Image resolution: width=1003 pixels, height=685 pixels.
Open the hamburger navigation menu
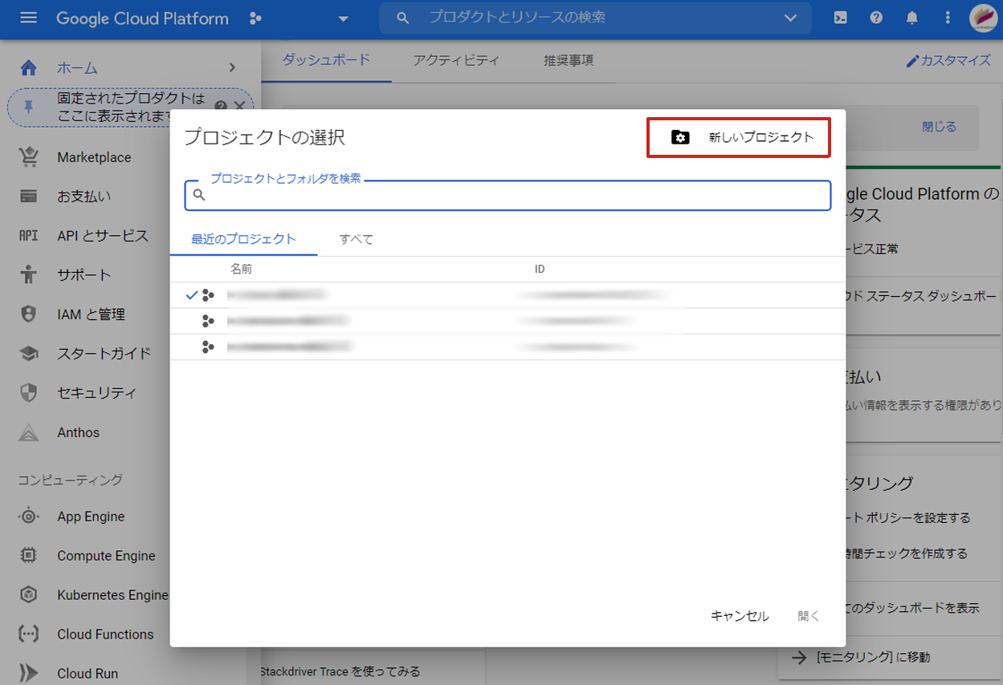28,18
